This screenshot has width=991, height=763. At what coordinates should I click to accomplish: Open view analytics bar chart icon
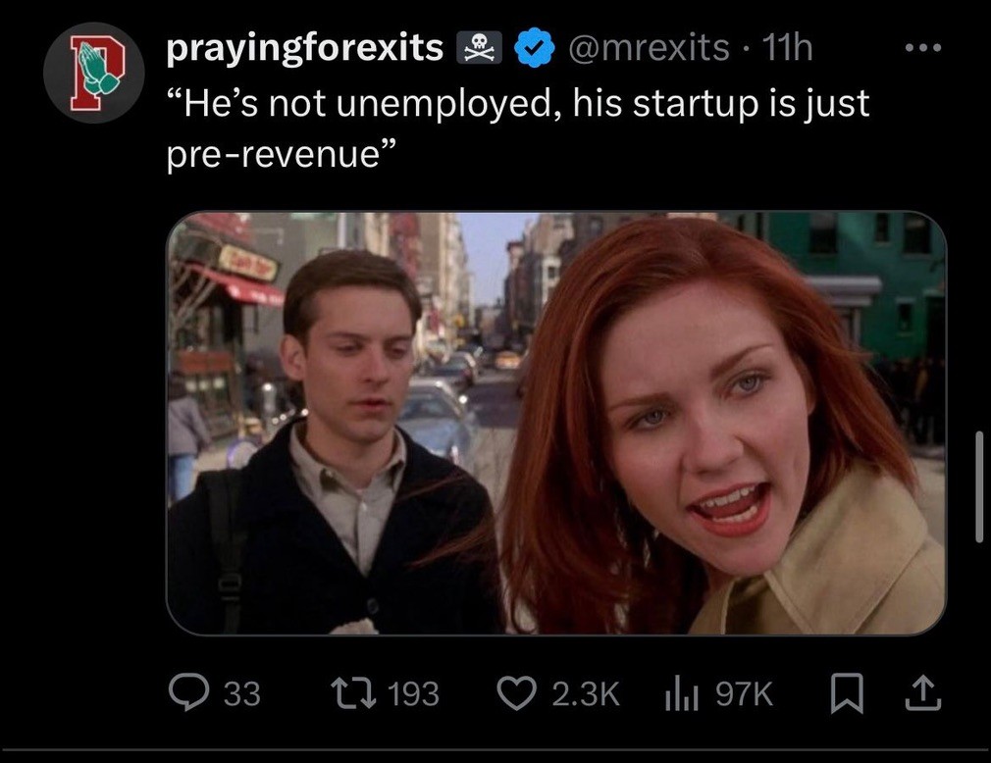point(680,693)
